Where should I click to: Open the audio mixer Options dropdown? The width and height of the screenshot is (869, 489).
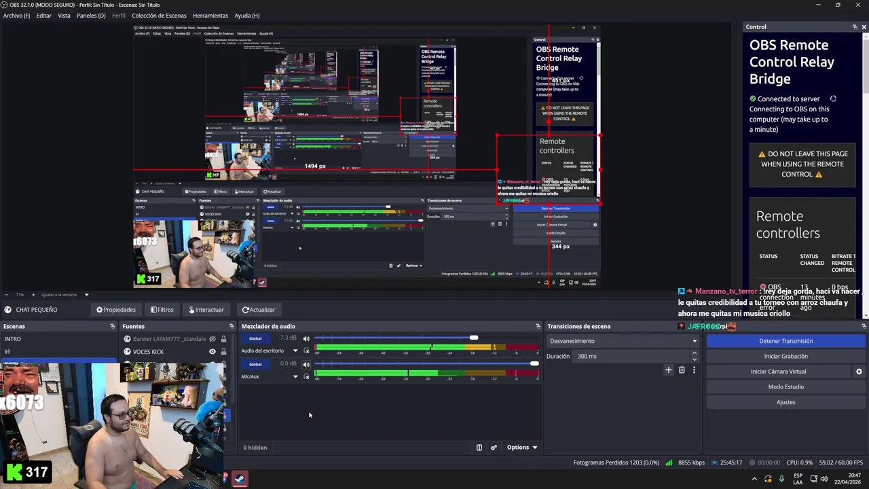522,448
